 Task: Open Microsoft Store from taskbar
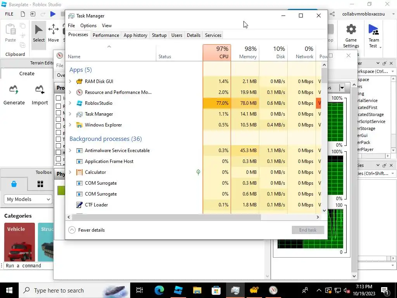pos(216,290)
